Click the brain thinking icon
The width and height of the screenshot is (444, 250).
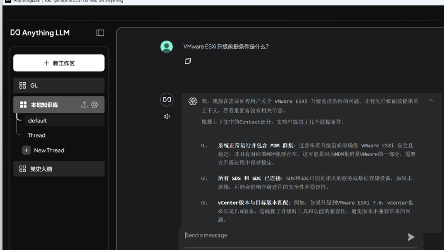click(193, 101)
